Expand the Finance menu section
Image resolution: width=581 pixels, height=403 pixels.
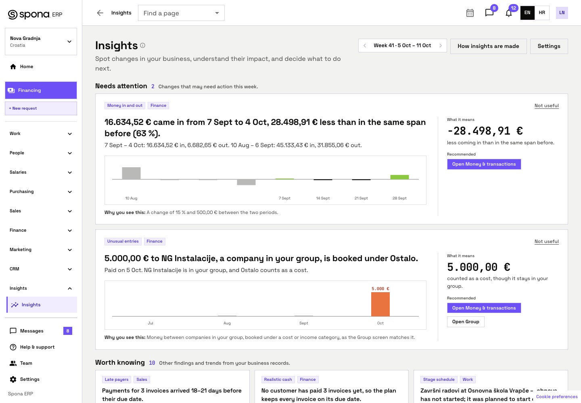(41, 230)
